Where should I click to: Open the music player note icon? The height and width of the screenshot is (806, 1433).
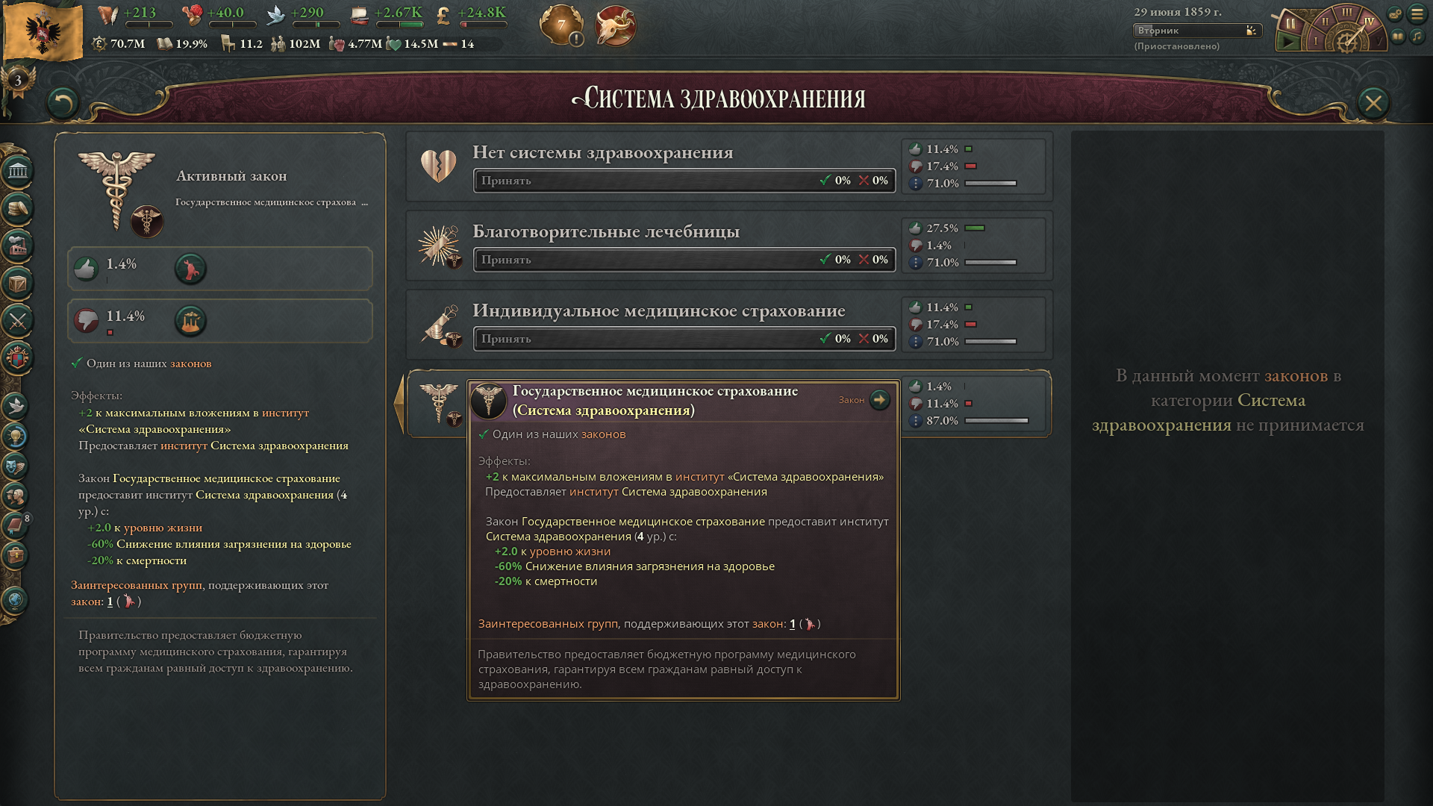[1417, 36]
